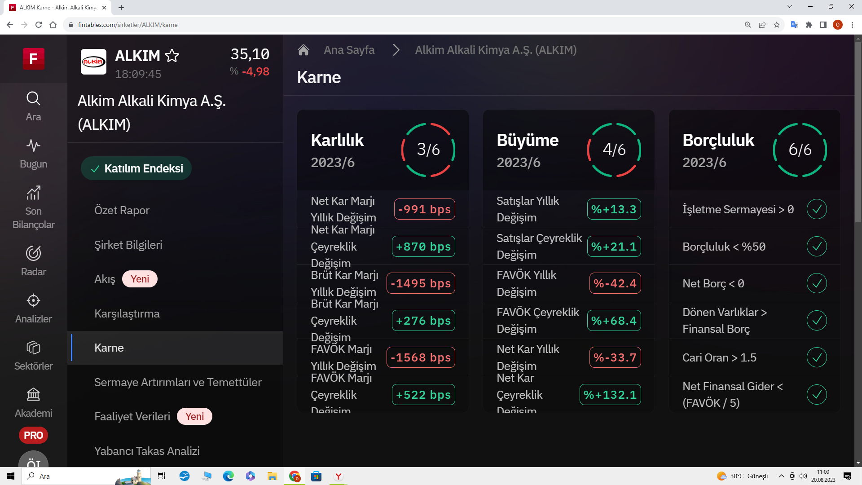Select Özet Rapor in company menu

click(122, 210)
